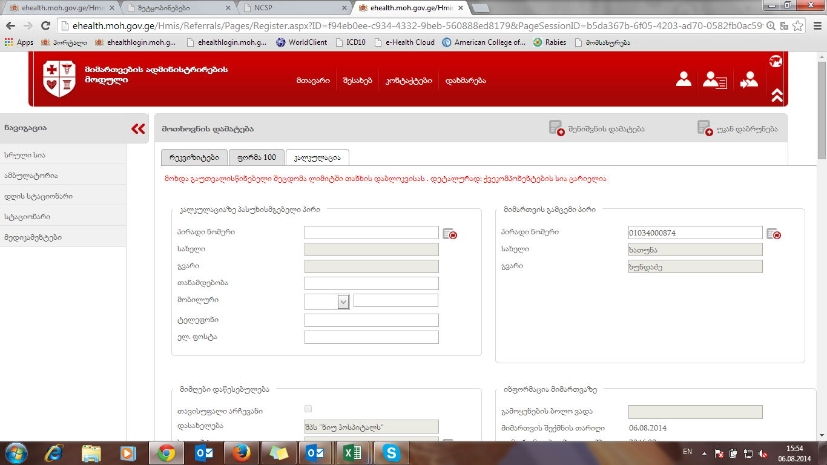Click the user profile icon in red header
Image resolution: width=827 pixels, height=465 pixels.
pyautogui.click(x=684, y=79)
